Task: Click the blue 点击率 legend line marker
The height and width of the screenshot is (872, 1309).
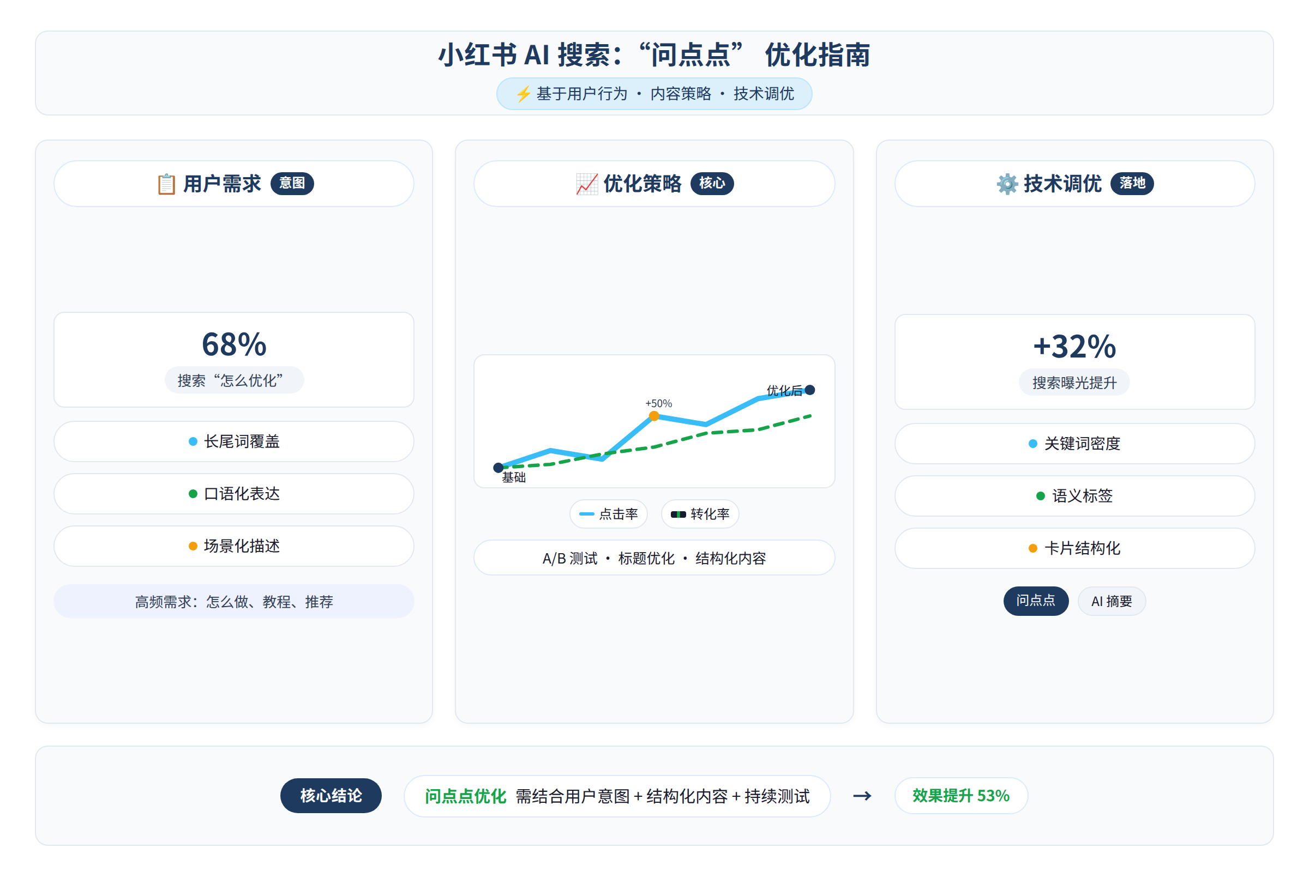Action: pos(587,514)
